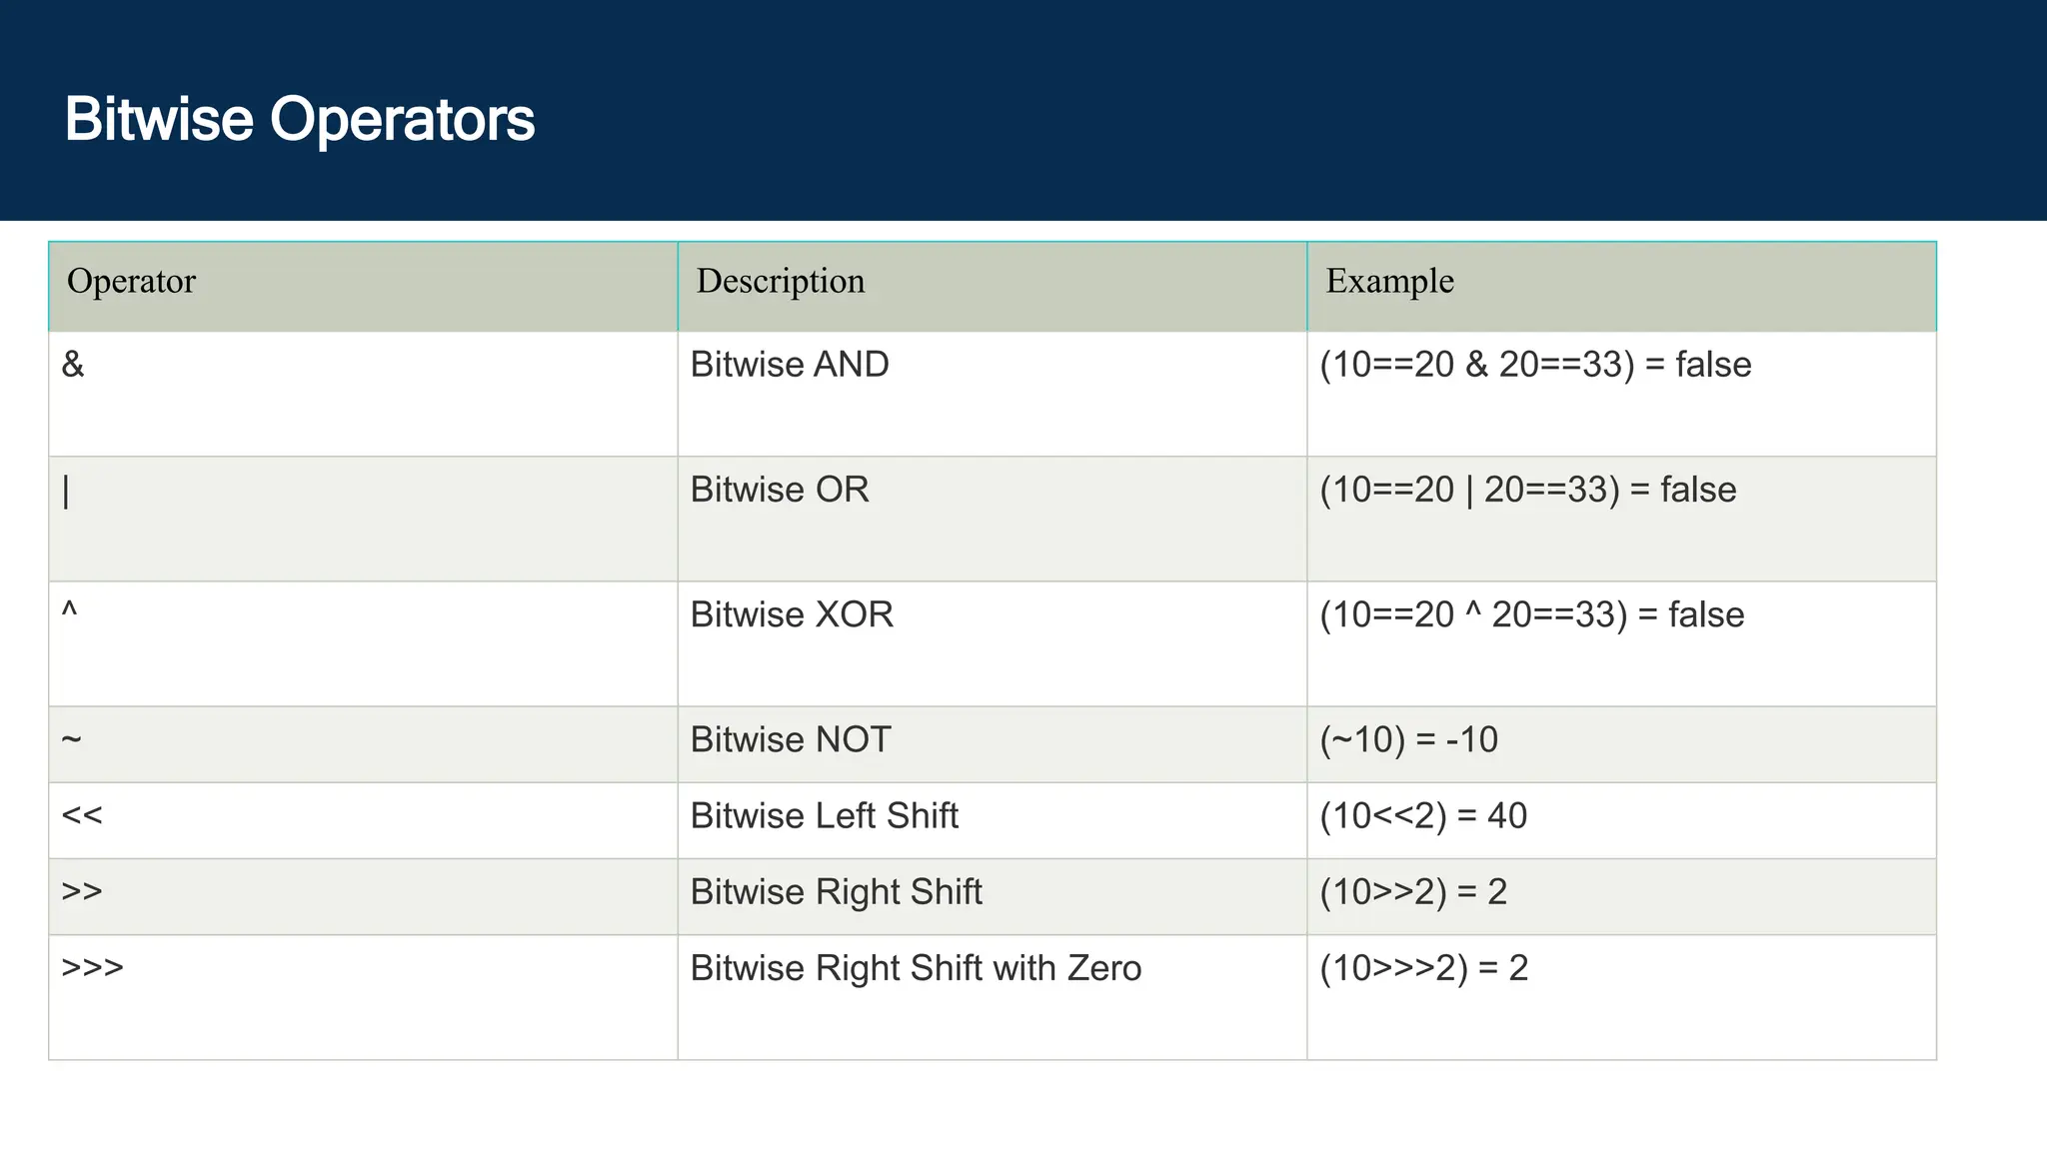The height and width of the screenshot is (1151, 2047).
Task: Click the & operator cell
Action: (x=73, y=365)
